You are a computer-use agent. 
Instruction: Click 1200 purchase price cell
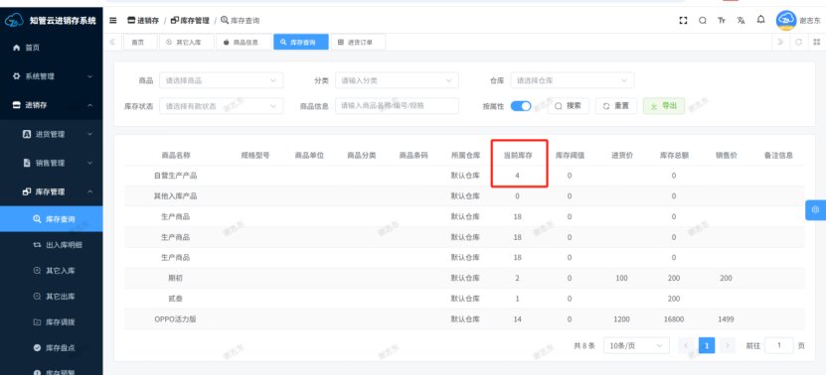click(621, 318)
